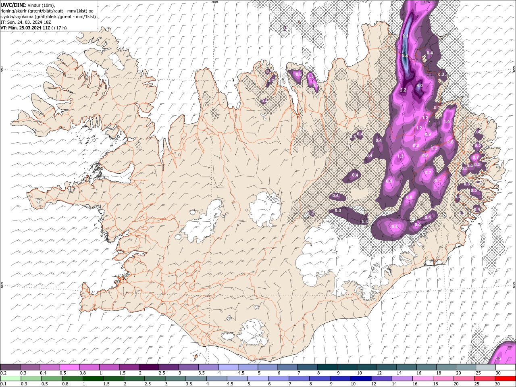Pick the lavender 4 snow legend swatch
516x387 pixels.
pos(228,367)
